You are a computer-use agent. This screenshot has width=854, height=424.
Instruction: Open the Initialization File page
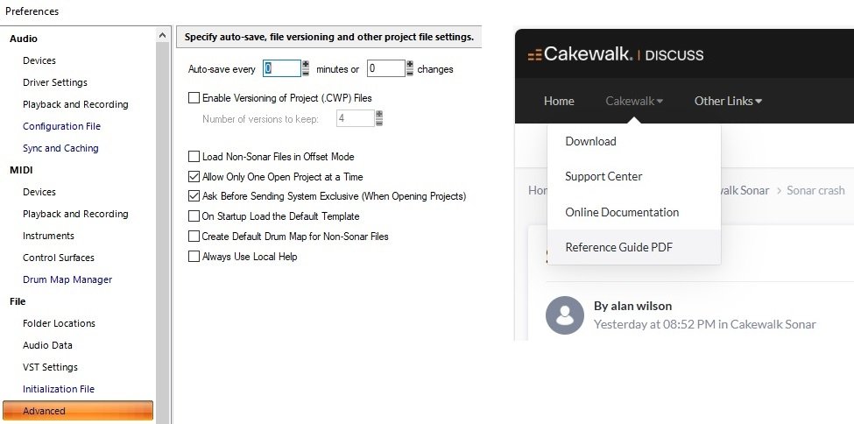(59, 389)
